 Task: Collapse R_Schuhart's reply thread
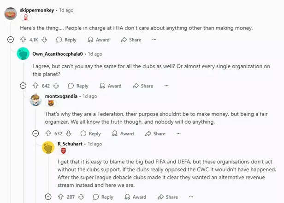(x=48, y=197)
